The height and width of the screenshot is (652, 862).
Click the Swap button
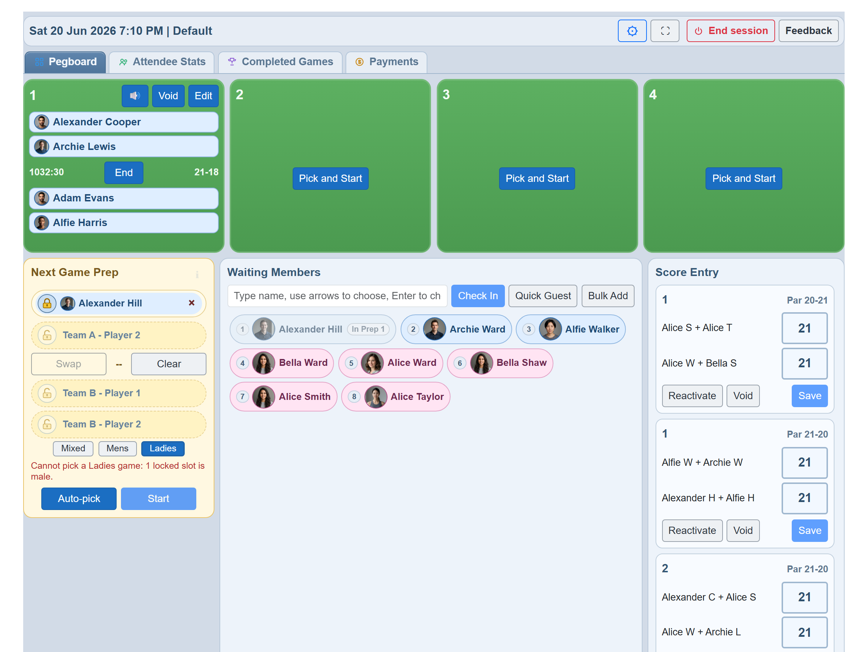(x=68, y=364)
